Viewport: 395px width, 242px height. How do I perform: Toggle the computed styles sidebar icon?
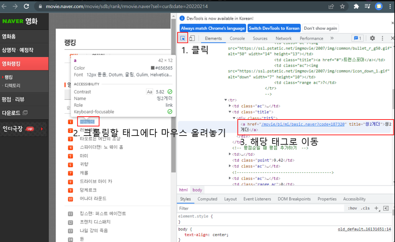386,208
